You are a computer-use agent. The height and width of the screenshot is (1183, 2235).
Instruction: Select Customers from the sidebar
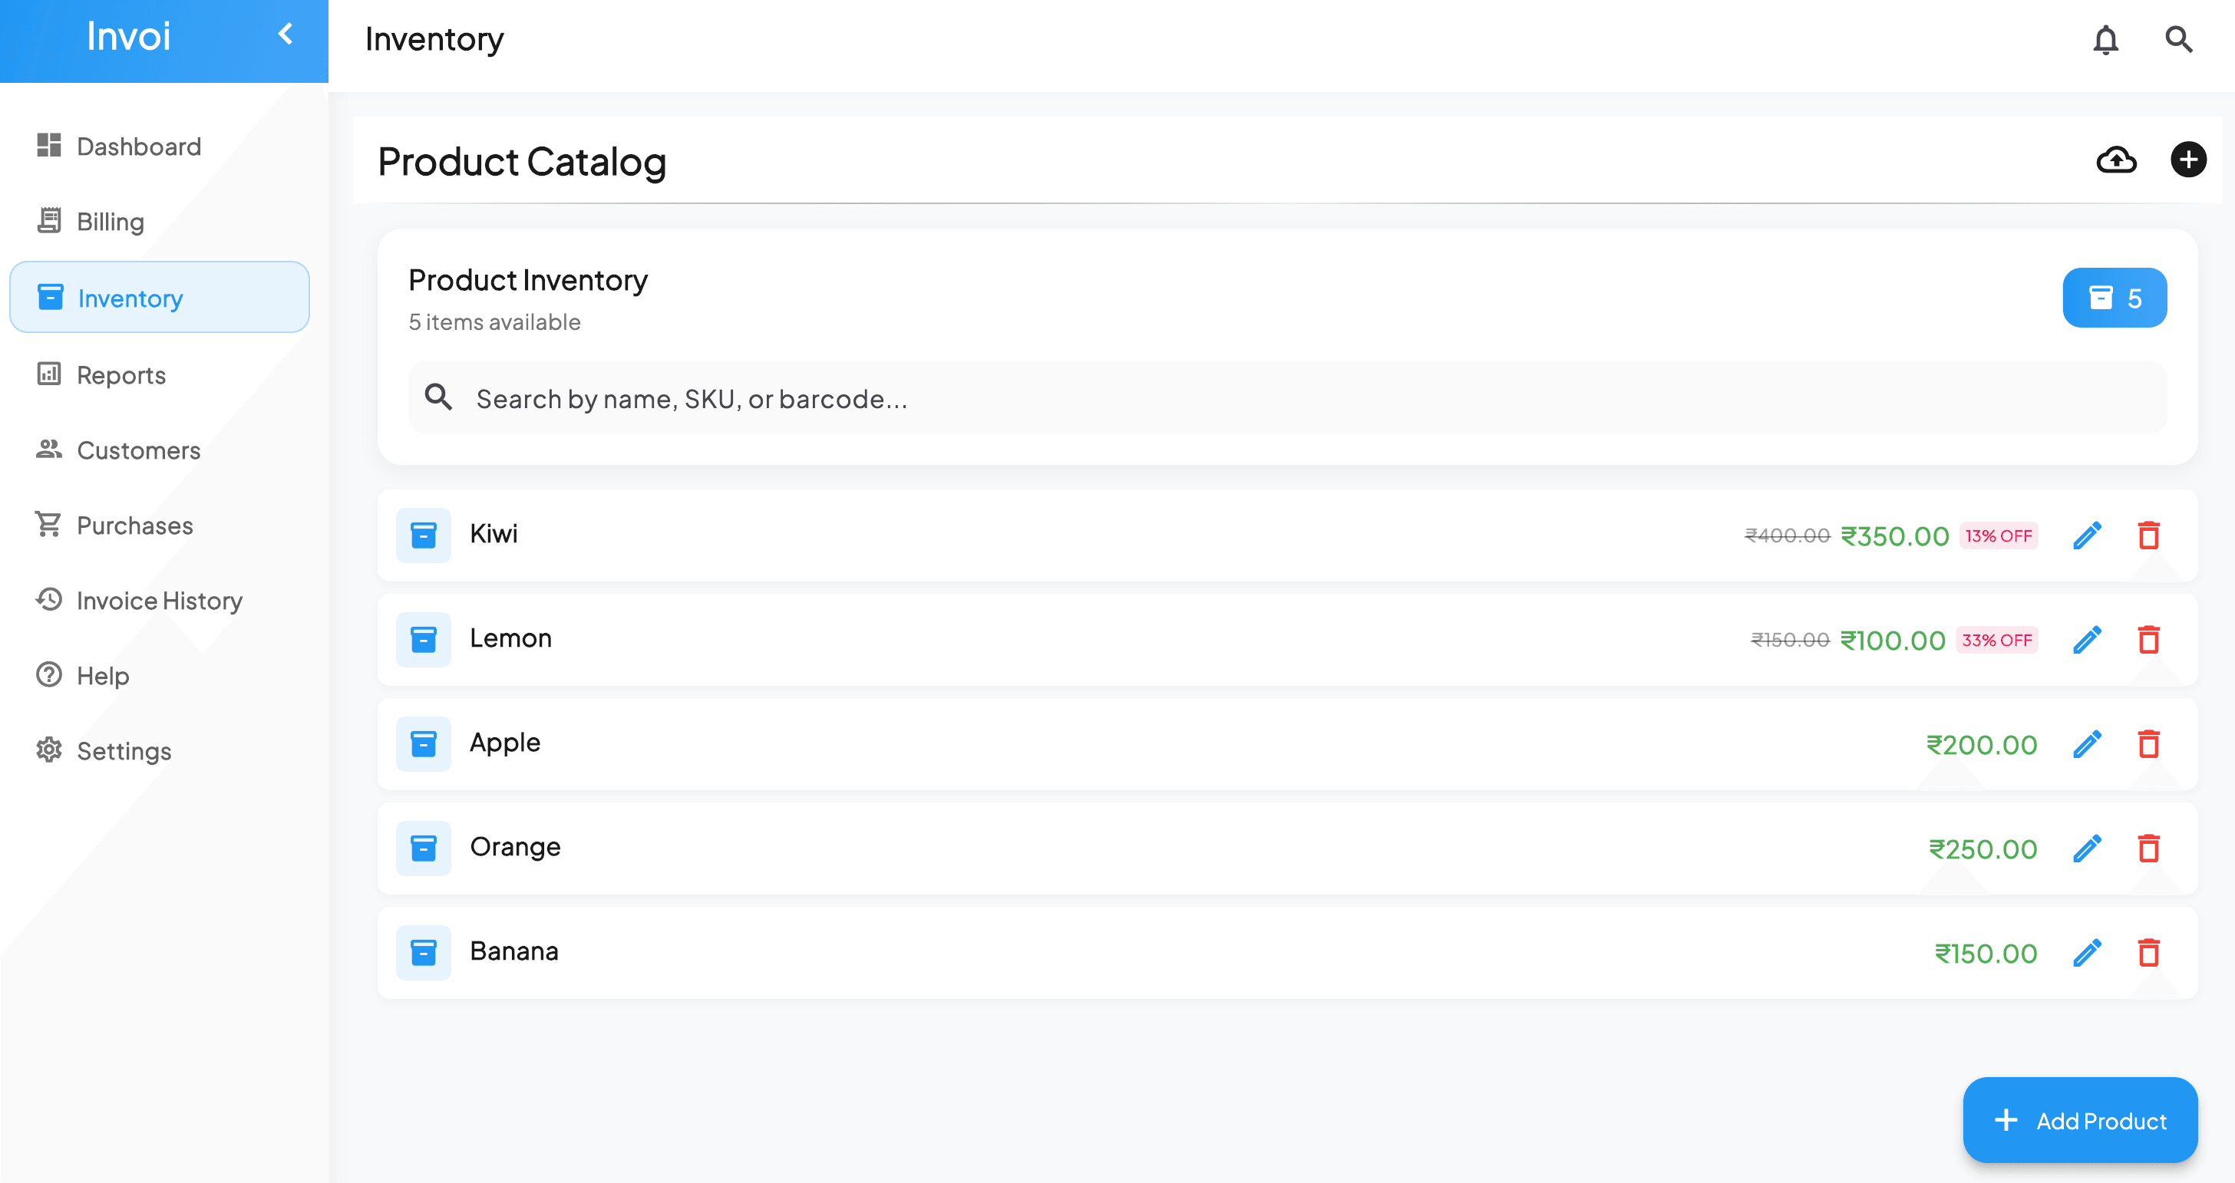click(x=138, y=450)
